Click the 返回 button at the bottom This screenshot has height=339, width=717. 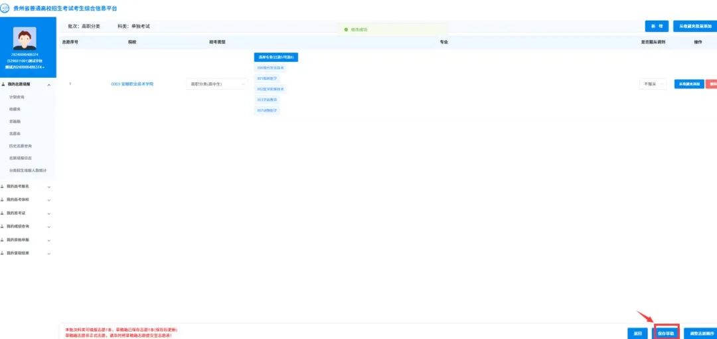point(637,332)
